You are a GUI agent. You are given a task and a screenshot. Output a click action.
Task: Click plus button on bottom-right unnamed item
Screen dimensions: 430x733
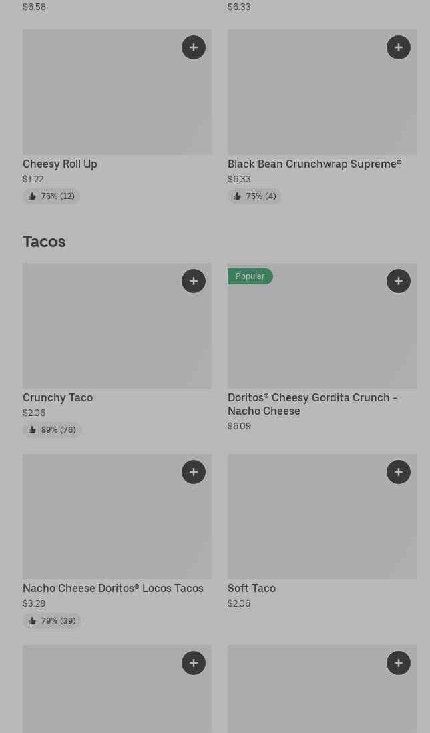(x=399, y=663)
